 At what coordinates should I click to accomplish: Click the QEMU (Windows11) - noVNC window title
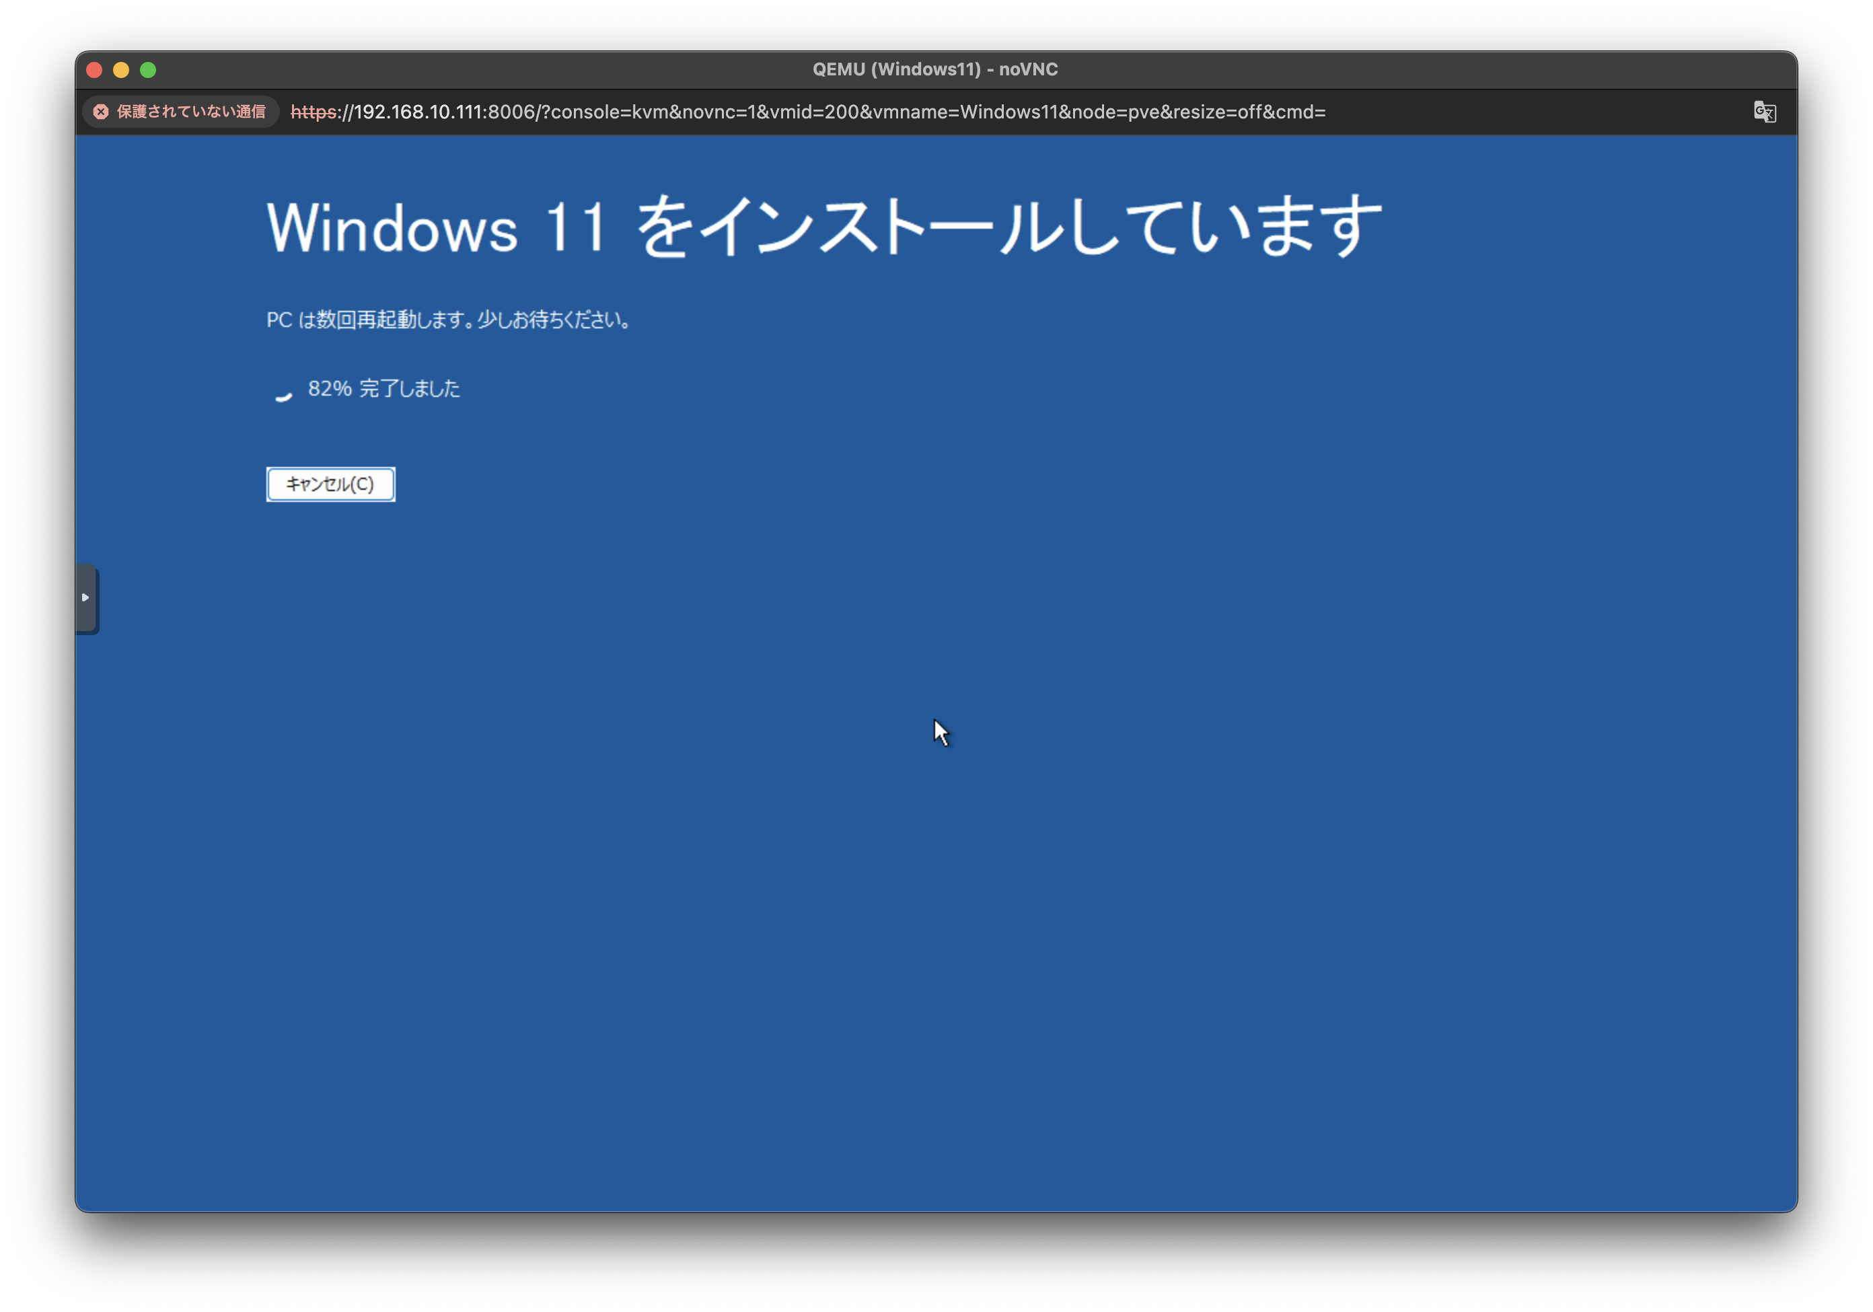[935, 69]
